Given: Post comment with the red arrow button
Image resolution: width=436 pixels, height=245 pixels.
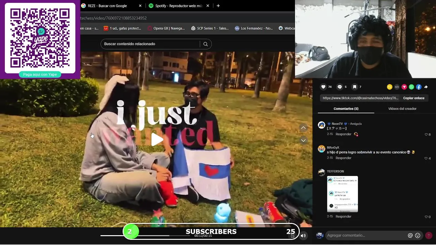Looking at the screenshot, I should click(x=429, y=235).
